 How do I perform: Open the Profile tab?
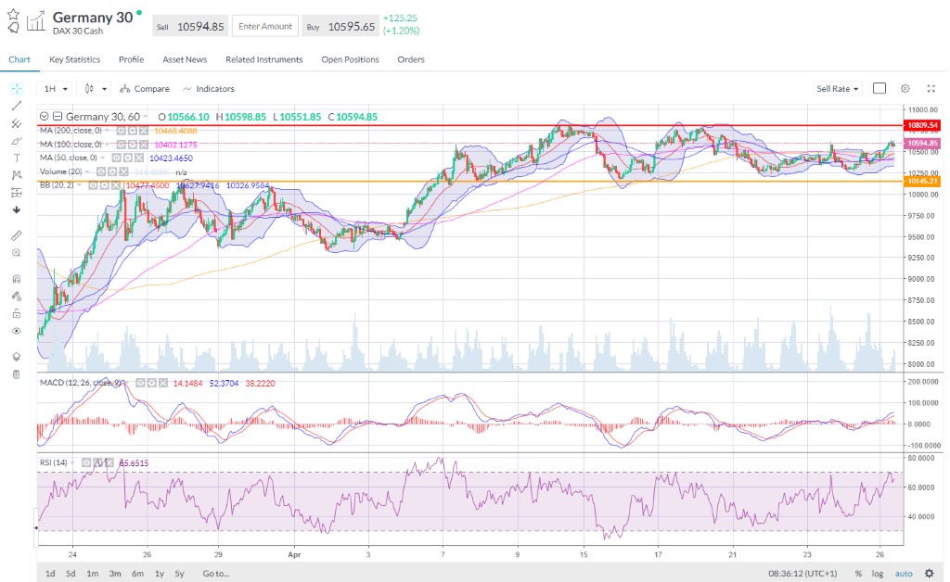coord(132,59)
